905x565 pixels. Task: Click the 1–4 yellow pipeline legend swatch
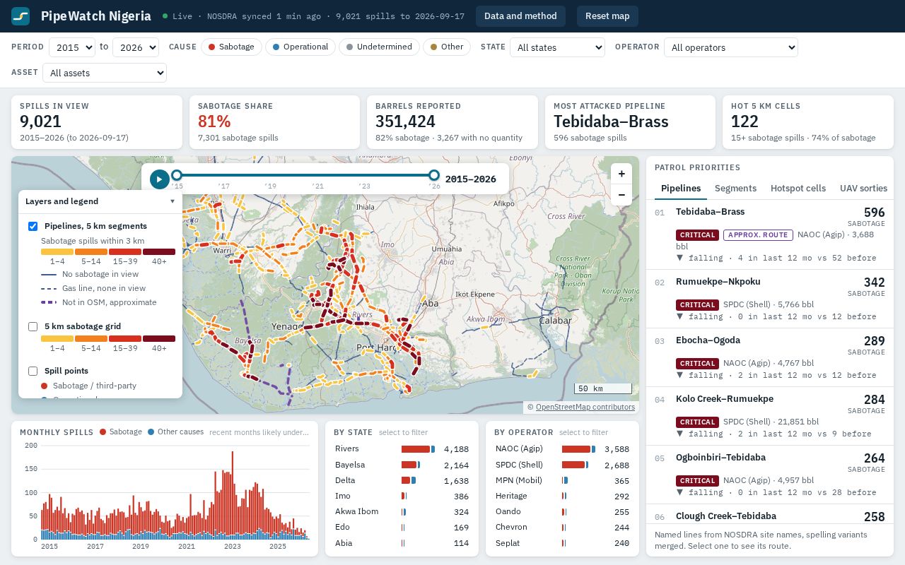click(57, 251)
